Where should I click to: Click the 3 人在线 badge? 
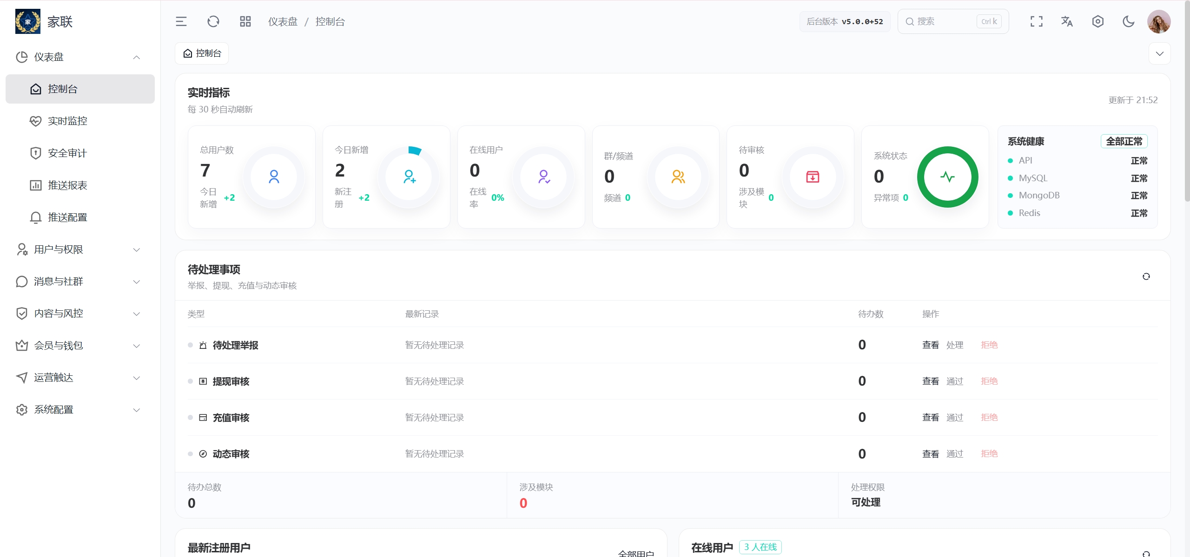(x=760, y=547)
